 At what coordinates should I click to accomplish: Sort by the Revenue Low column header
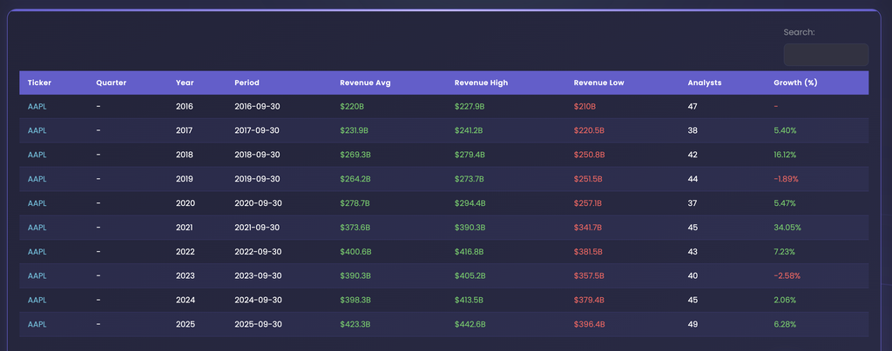[599, 83]
